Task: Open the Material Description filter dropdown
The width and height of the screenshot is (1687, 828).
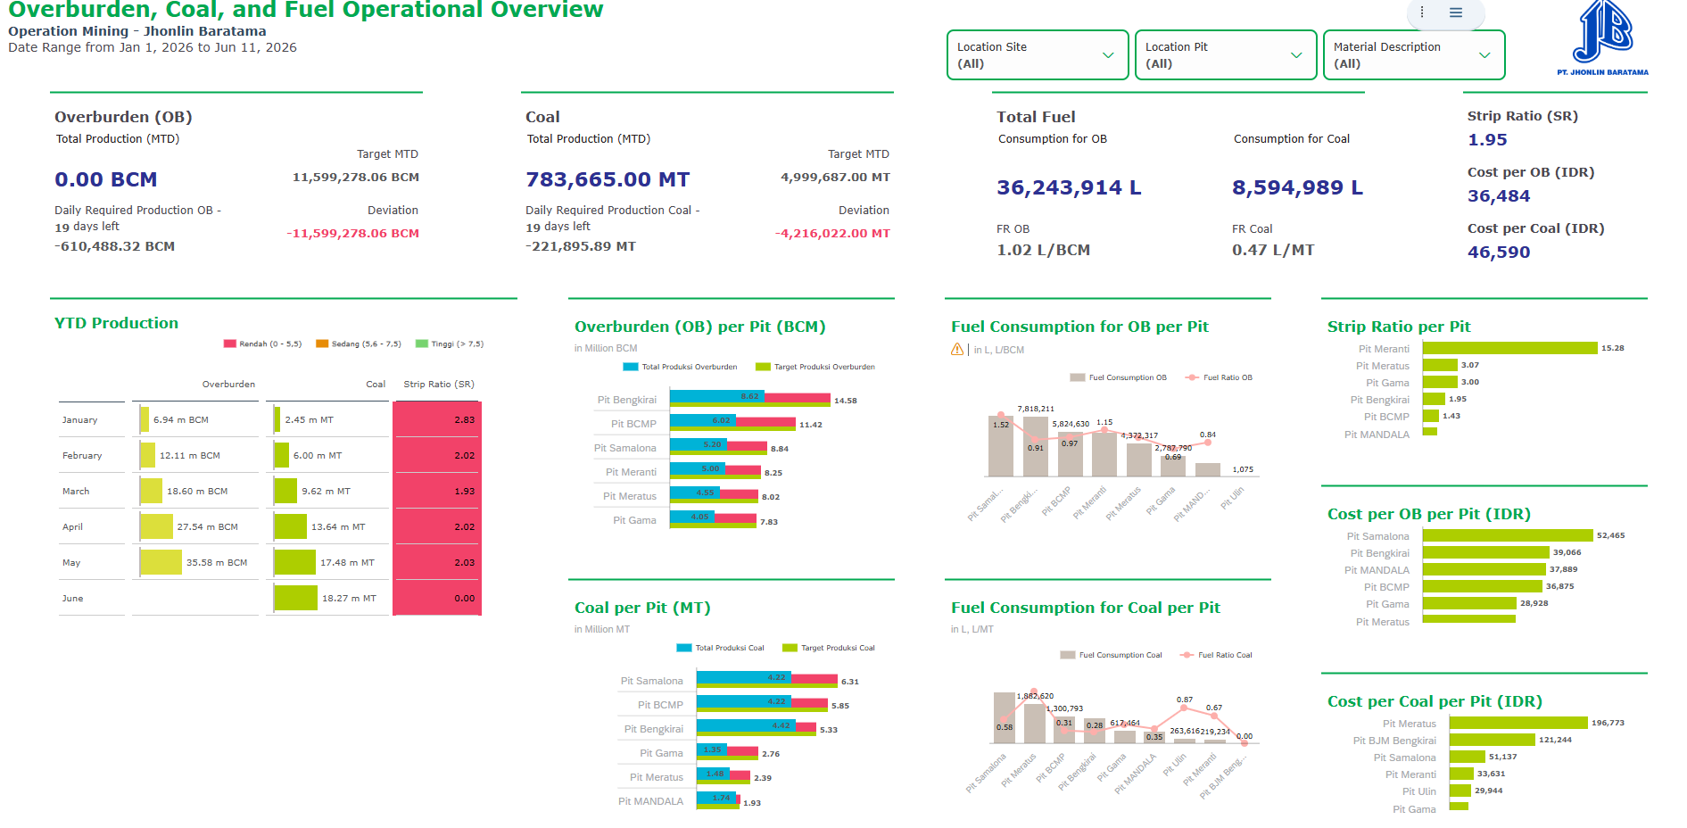Action: click(x=1414, y=55)
